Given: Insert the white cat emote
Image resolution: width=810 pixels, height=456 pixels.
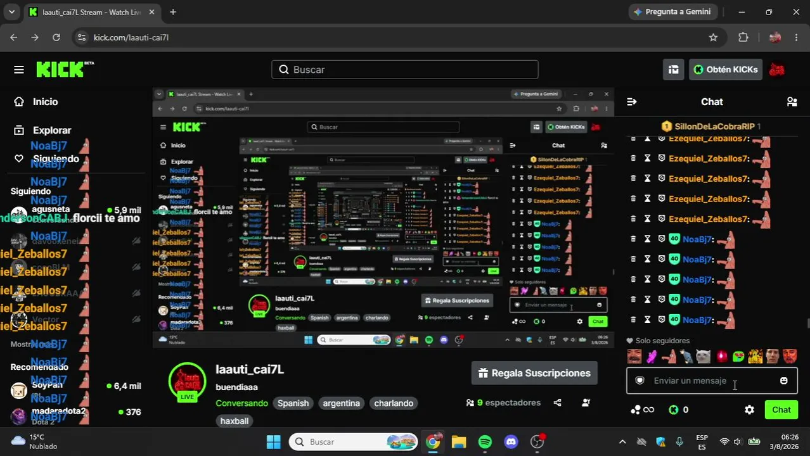Looking at the screenshot, I should [x=703, y=357].
